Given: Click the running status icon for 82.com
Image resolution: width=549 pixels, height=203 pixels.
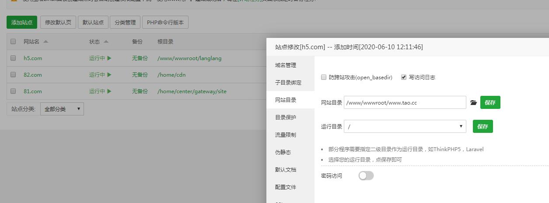Looking at the screenshot, I should click(x=109, y=74).
